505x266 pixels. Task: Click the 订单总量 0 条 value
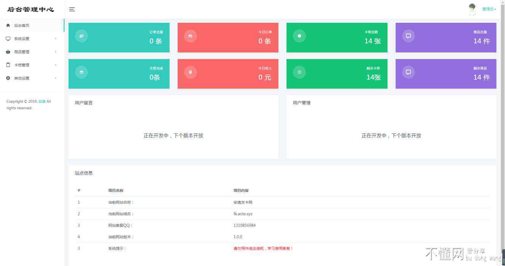click(156, 41)
